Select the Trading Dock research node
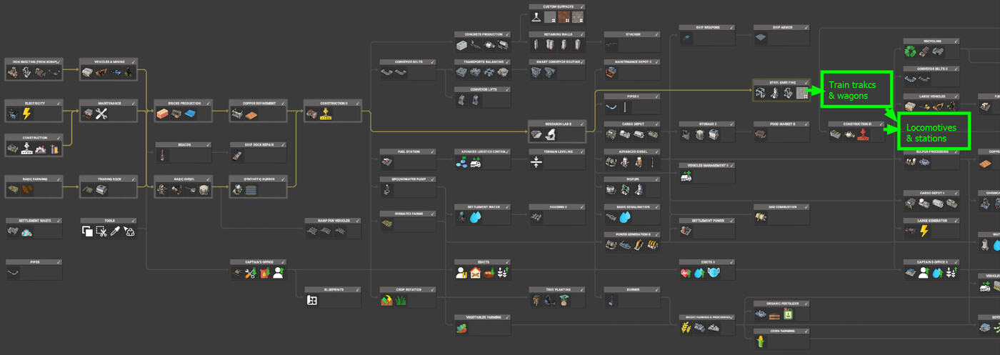The height and width of the screenshot is (355, 1000). (108, 187)
